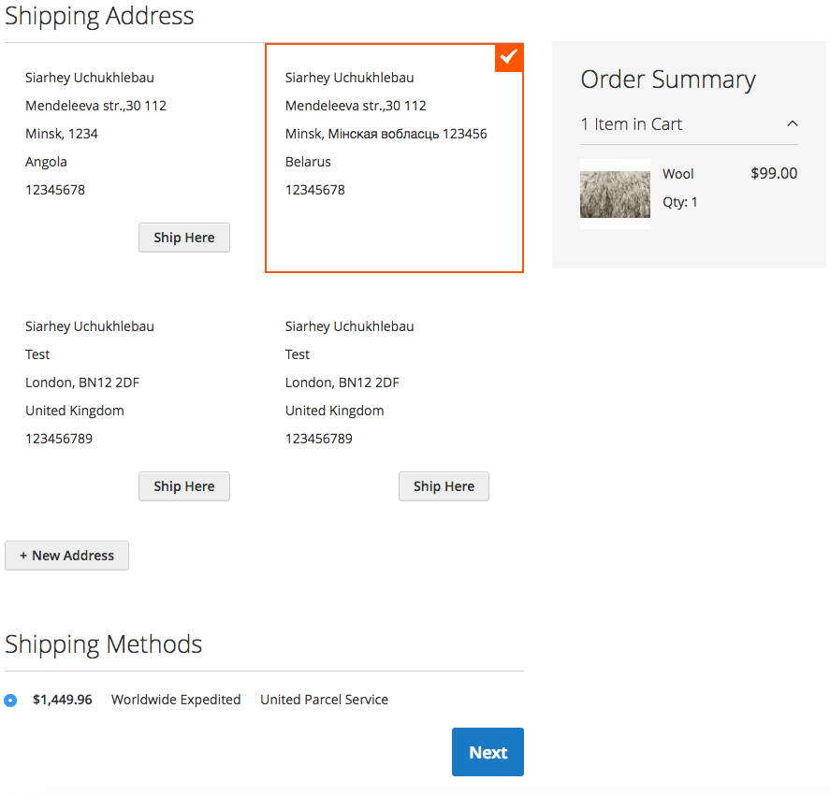
Task: Click the Shipping Methods heading
Action: 103,644
